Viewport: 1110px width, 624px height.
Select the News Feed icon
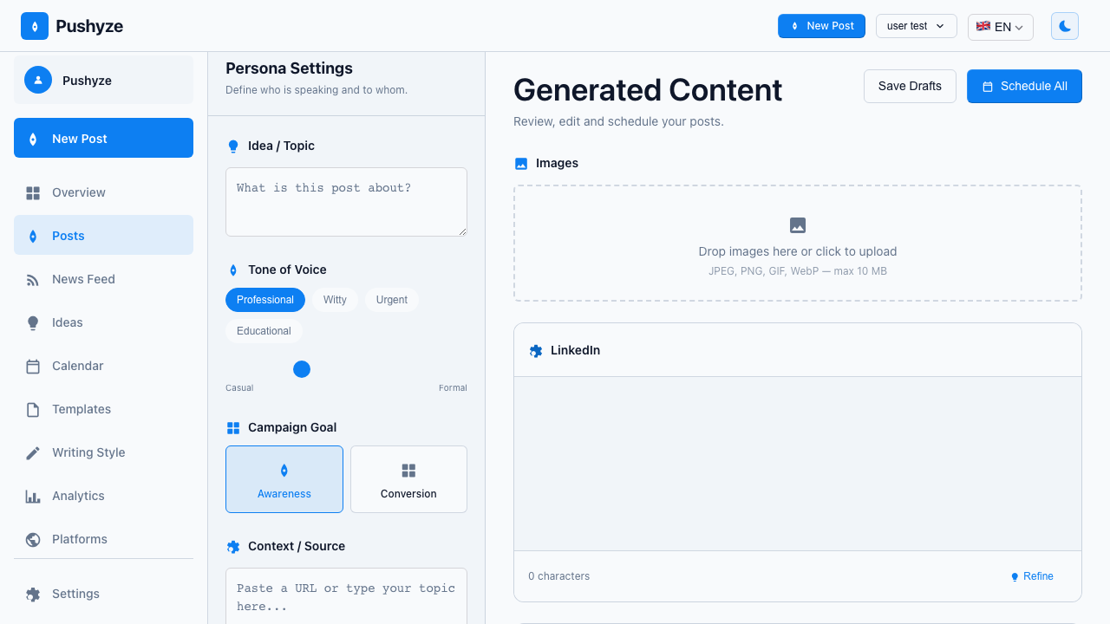coord(33,279)
